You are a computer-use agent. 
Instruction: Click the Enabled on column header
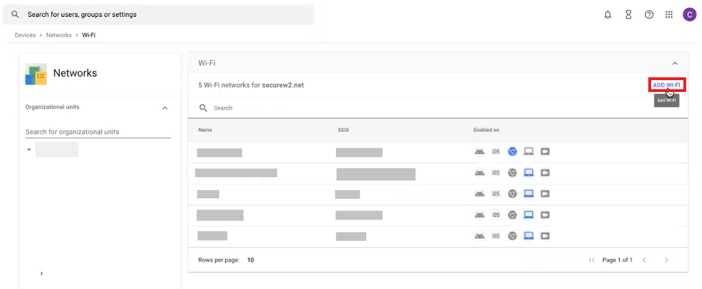486,130
